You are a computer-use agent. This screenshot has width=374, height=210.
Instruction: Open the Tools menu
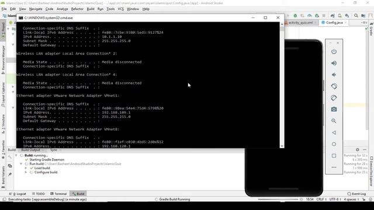tap(110, 9)
